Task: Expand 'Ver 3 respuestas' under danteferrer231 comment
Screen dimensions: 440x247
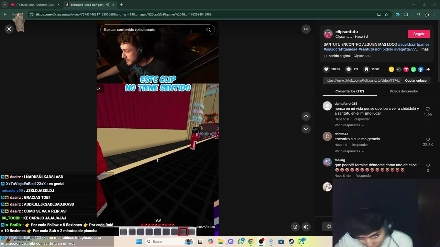Action: click(x=349, y=125)
